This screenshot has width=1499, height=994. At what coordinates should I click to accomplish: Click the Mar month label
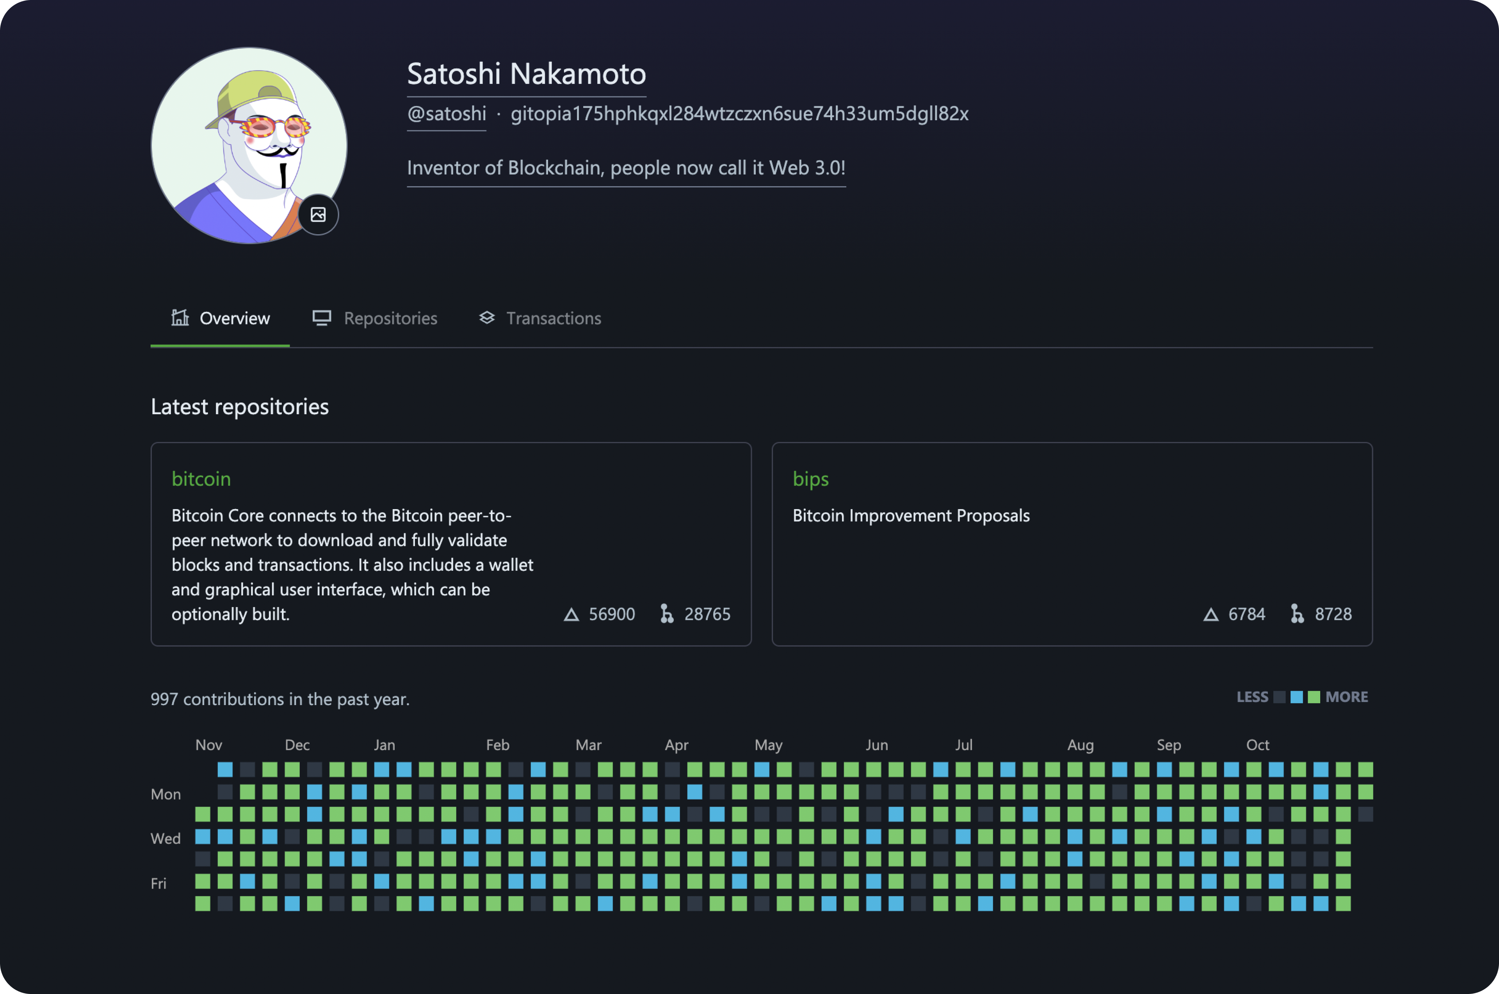tap(588, 745)
